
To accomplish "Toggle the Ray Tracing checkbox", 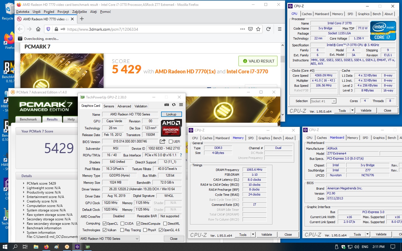I will tap(122, 230).
